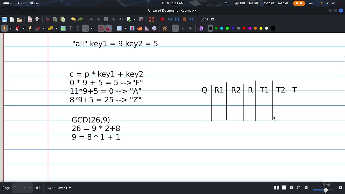
Task: Open the line style dropdown
Action: 92,28
